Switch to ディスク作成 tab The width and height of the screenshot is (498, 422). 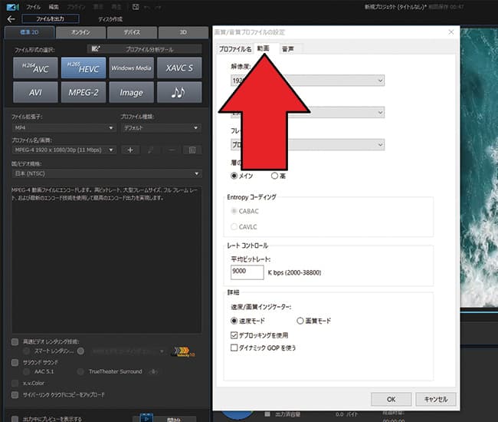click(110, 19)
